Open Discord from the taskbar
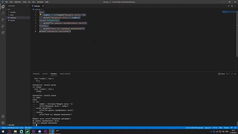The height and width of the screenshot is (134, 238). click(40, 131)
